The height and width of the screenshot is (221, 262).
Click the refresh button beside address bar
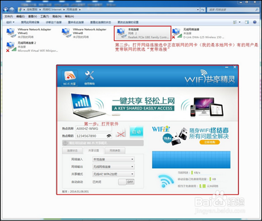[203, 10]
